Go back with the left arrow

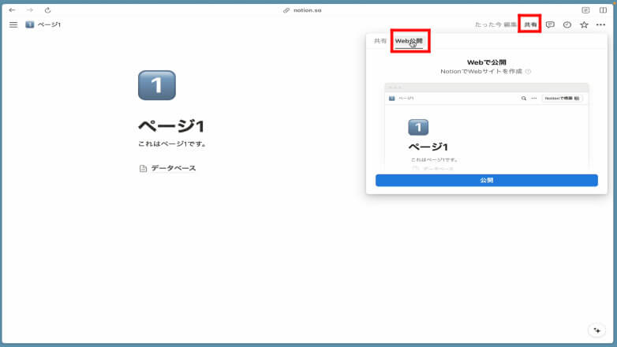(x=12, y=10)
